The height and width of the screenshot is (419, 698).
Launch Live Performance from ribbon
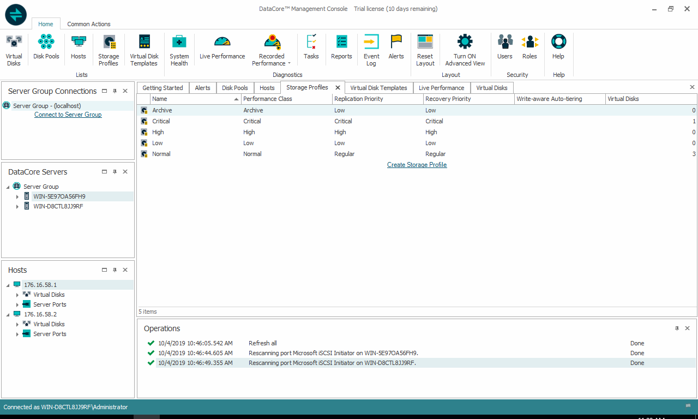(222, 47)
